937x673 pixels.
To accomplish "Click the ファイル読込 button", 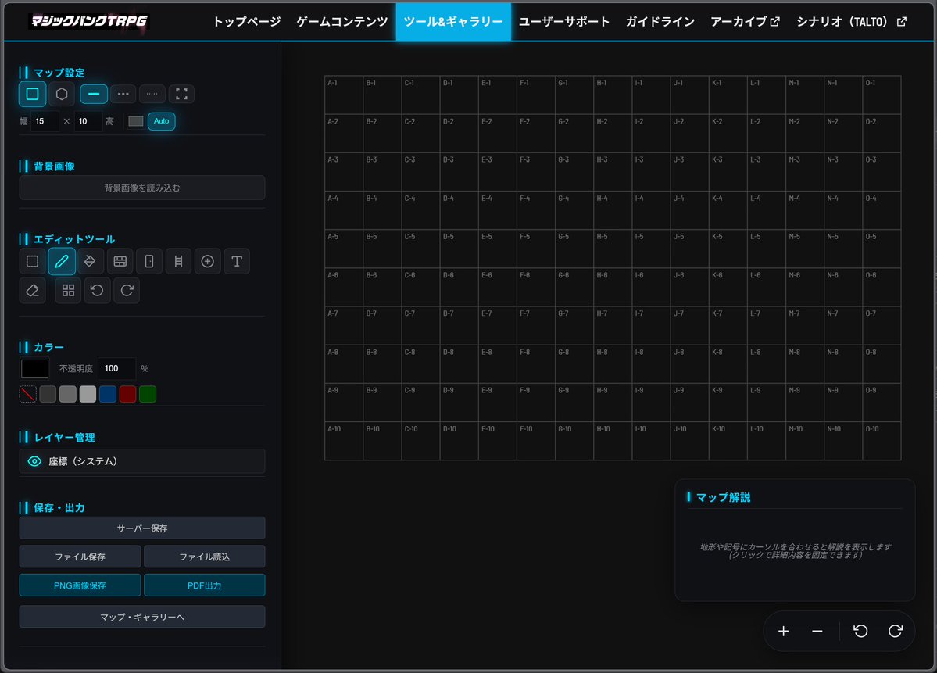I will point(205,557).
